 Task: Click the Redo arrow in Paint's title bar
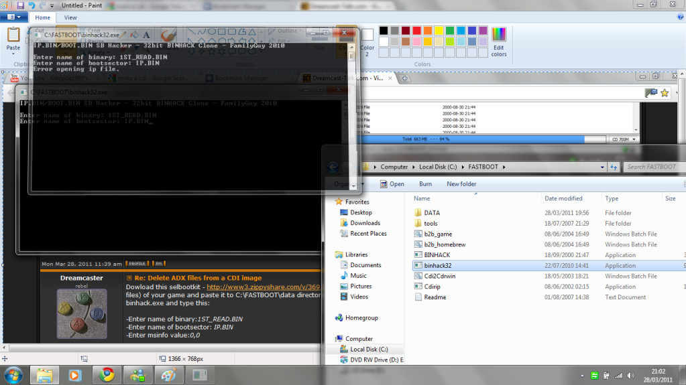point(42,5)
